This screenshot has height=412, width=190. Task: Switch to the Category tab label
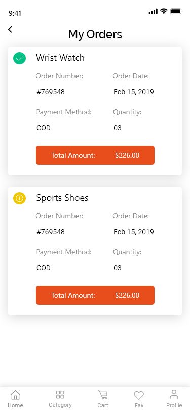click(60, 405)
